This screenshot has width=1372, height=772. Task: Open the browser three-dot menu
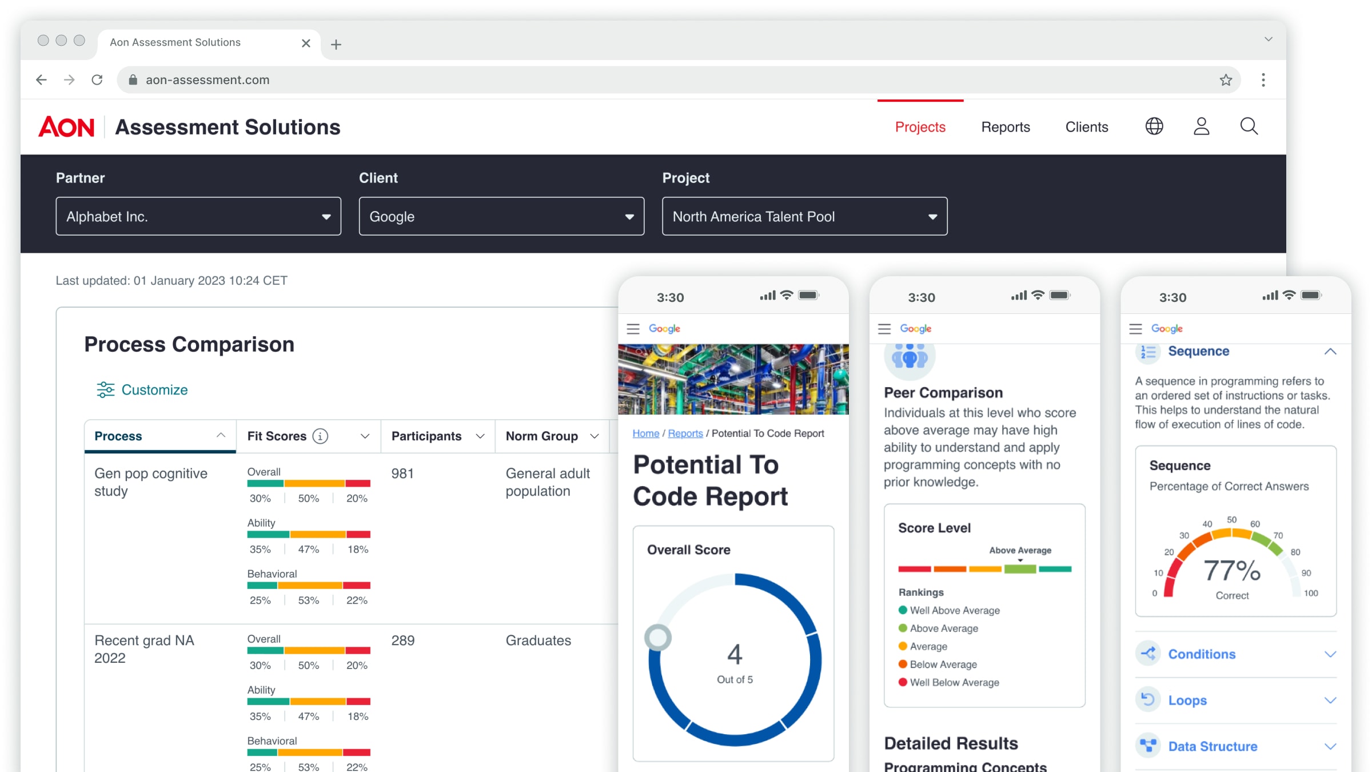(x=1263, y=79)
